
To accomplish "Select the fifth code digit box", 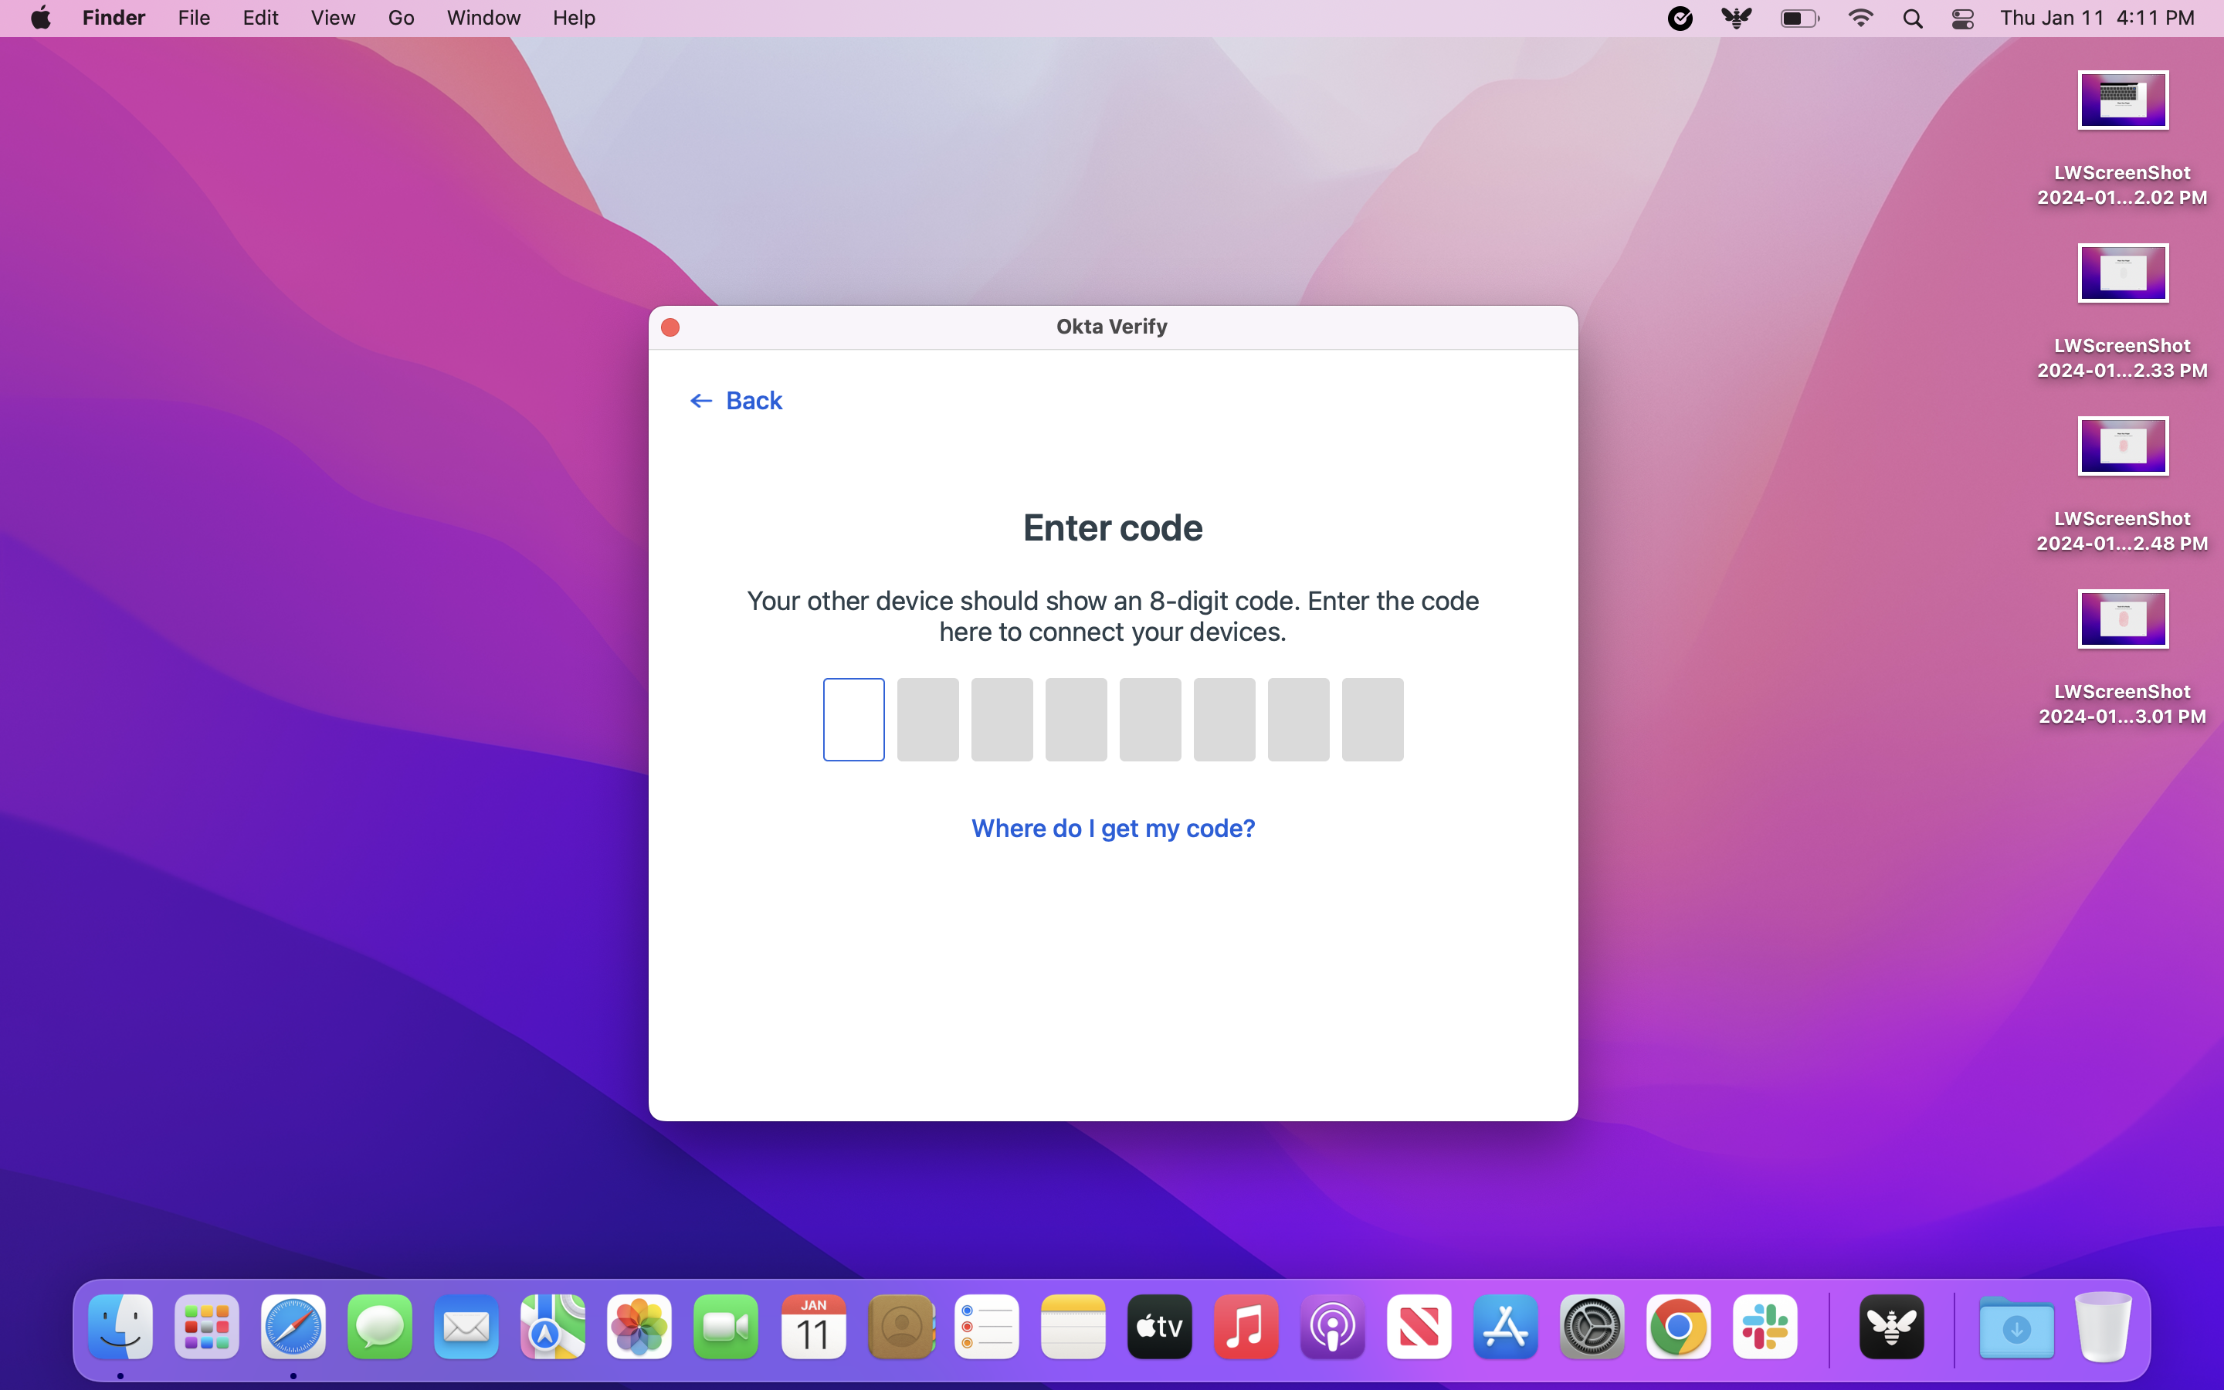I will pyautogui.click(x=1151, y=720).
